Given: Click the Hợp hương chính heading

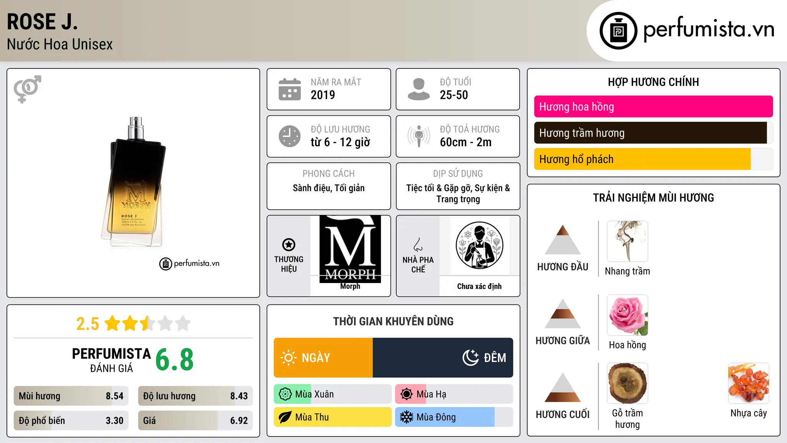Looking at the screenshot, I should [653, 82].
